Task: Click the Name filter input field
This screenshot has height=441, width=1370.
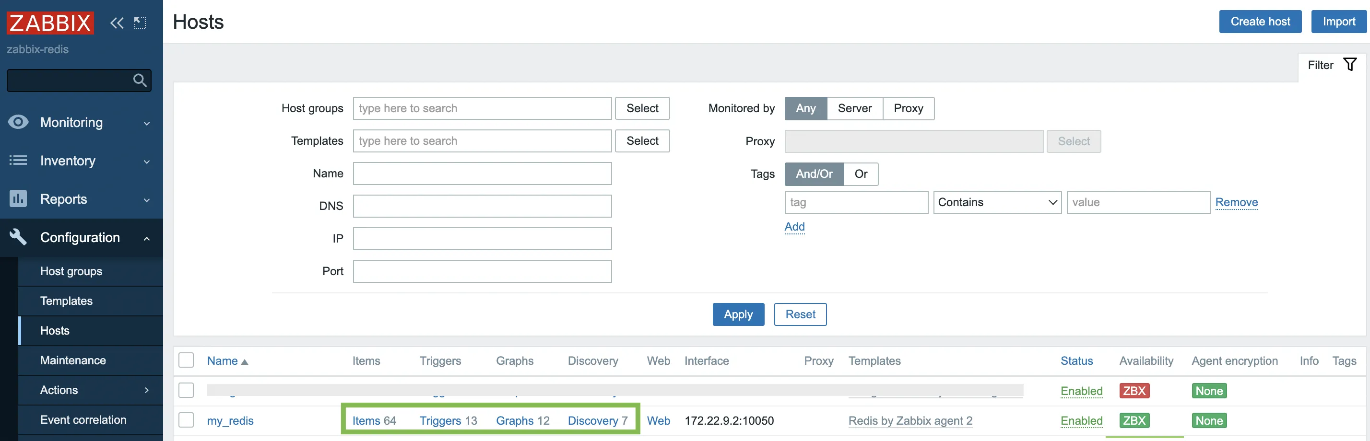Action: click(482, 174)
